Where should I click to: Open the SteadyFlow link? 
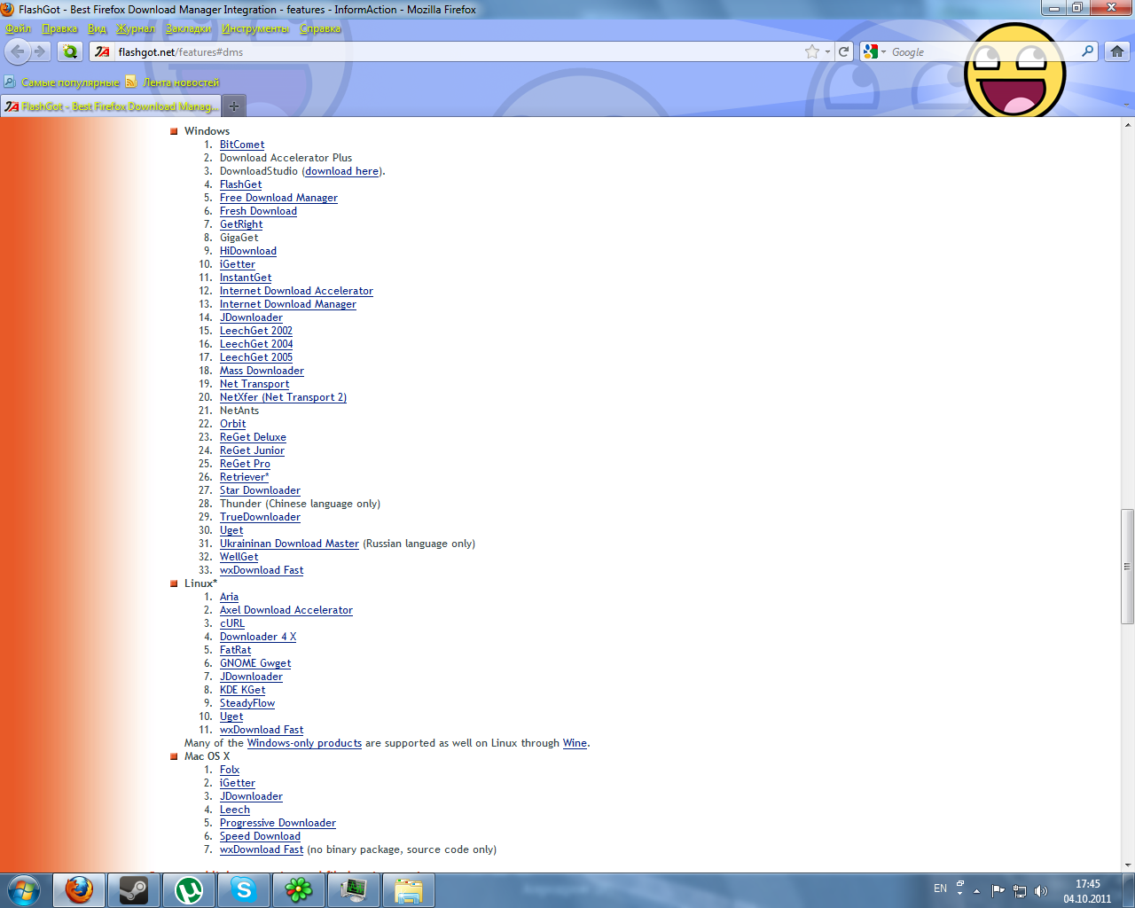coord(247,703)
